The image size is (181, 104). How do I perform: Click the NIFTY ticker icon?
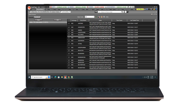tap(51, 7)
